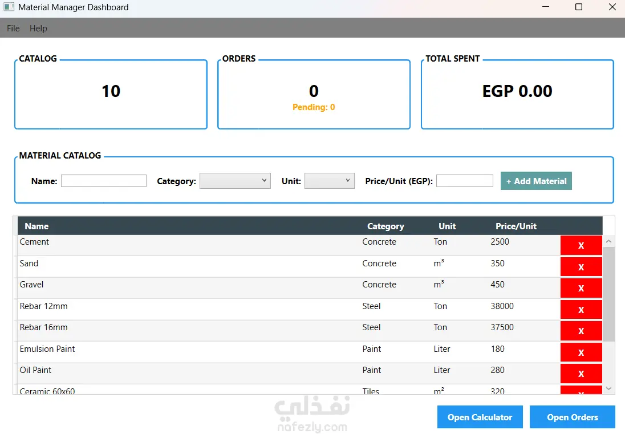Viewport: 625px width, 434px height.
Task: Click price value 180
Action: coord(497,348)
